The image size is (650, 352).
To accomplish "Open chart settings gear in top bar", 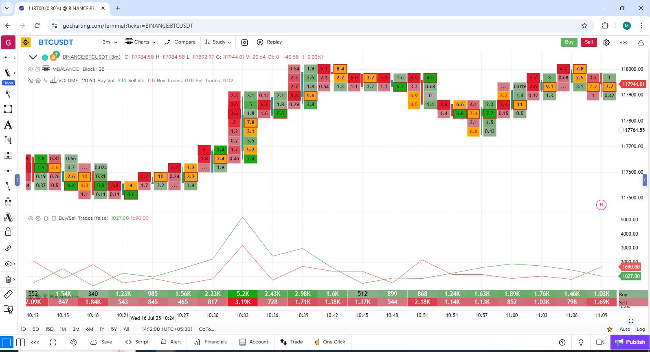I will [x=606, y=42].
